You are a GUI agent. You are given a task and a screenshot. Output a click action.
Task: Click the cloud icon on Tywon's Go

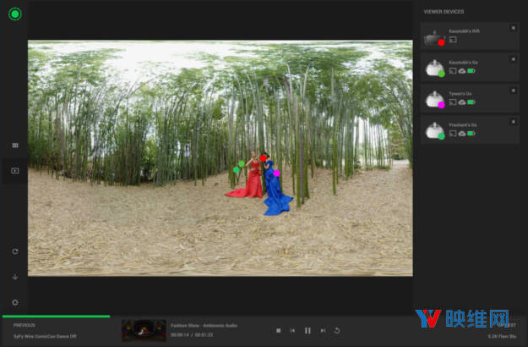[462, 102]
